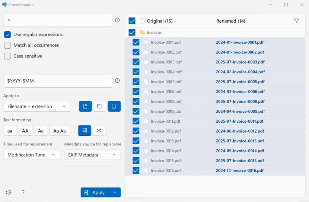Uncheck Use regular expressions
The width and height of the screenshot is (309, 202).
coord(8,35)
